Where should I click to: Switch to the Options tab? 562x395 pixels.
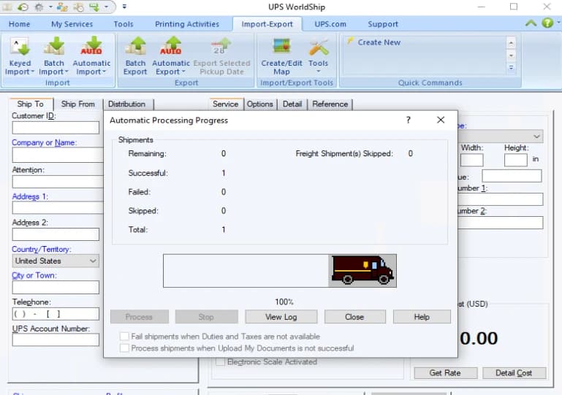pos(260,104)
